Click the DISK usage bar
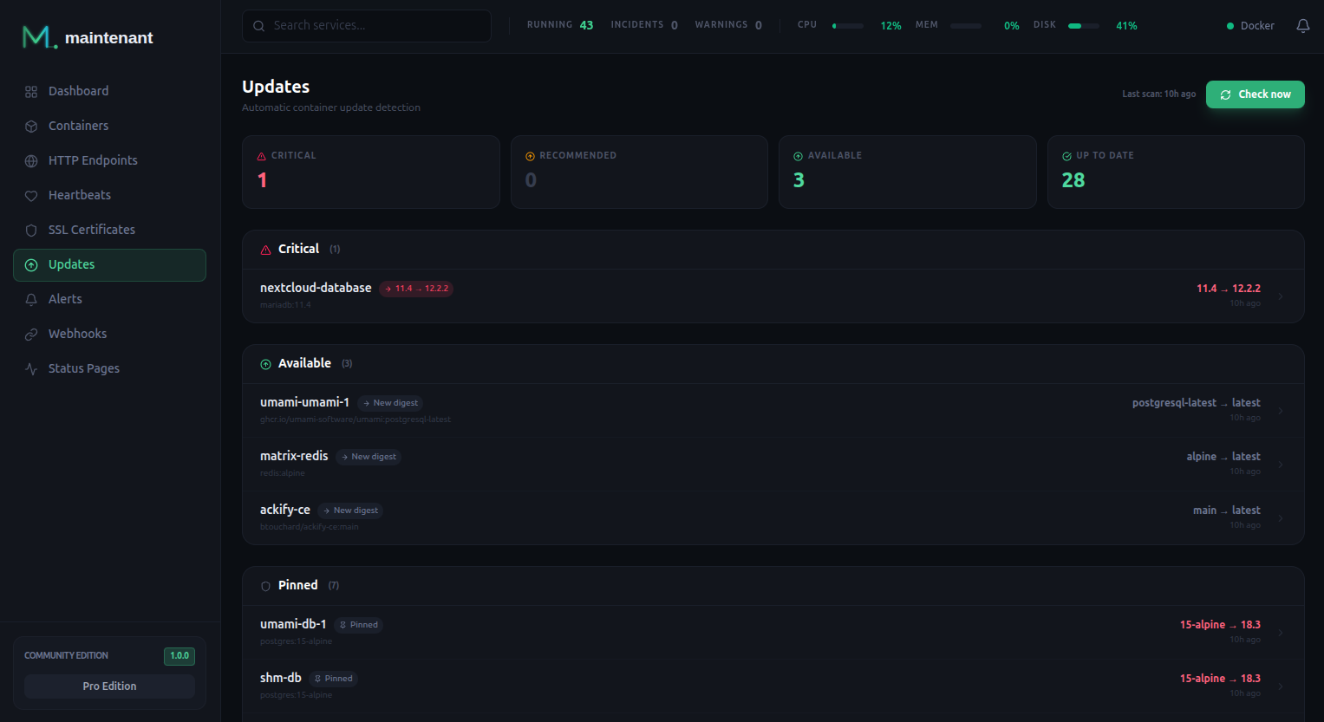1324x722 pixels. point(1083,26)
